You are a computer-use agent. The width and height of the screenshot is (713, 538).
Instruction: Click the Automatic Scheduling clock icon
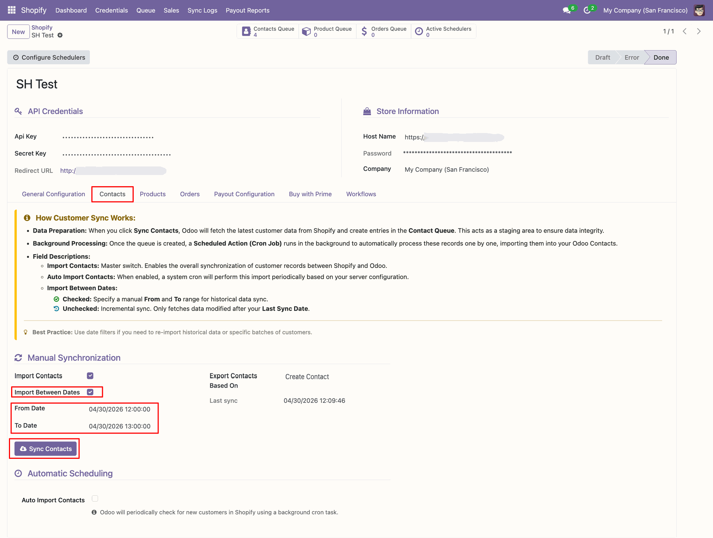coord(18,473)
